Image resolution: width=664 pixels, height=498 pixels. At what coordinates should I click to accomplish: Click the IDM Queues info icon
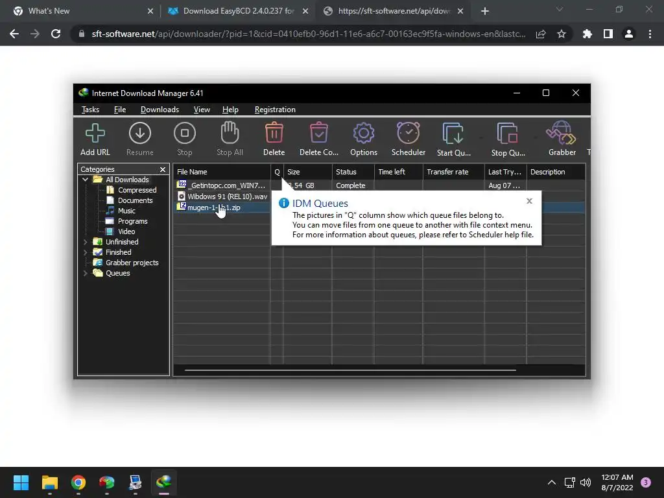pyautogui.click(x=284, y=203)
